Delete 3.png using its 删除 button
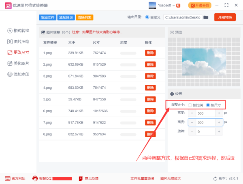 pos(150,75)
